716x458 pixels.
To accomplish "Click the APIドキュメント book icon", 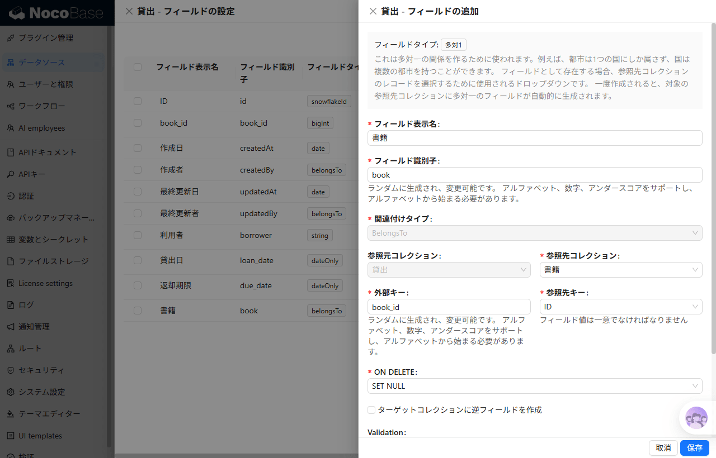I will pyautogui.click(x=11, y=152).
